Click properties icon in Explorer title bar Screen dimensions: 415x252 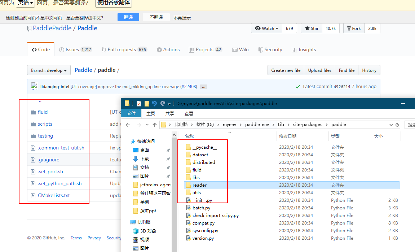(x=139, y=103)
